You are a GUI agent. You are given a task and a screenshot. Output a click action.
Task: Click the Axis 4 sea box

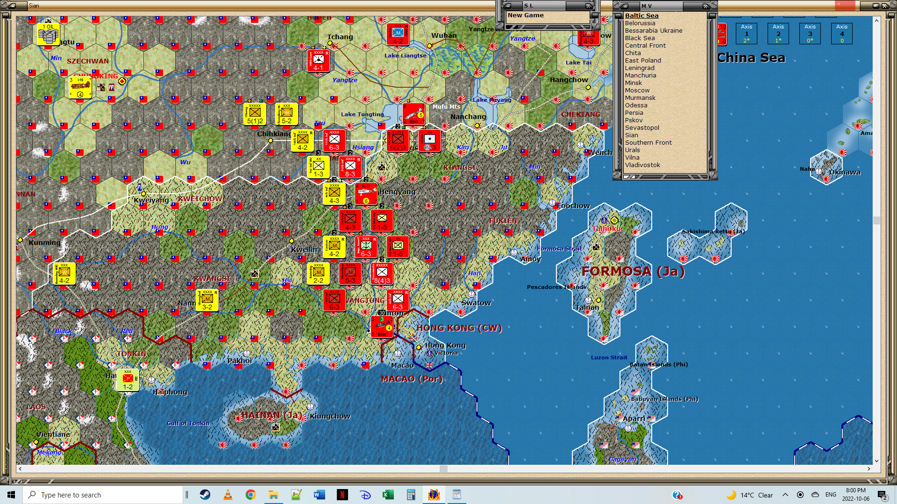[841, 34]
